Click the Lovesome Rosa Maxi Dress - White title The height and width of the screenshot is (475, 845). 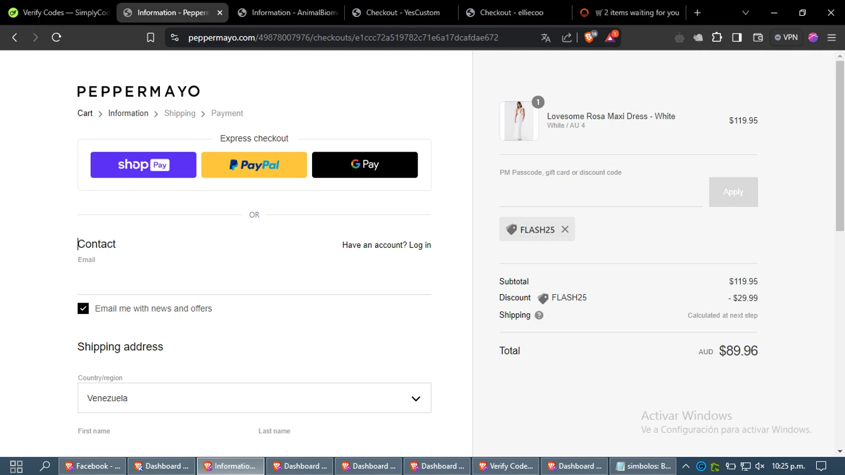coord(611,116)
